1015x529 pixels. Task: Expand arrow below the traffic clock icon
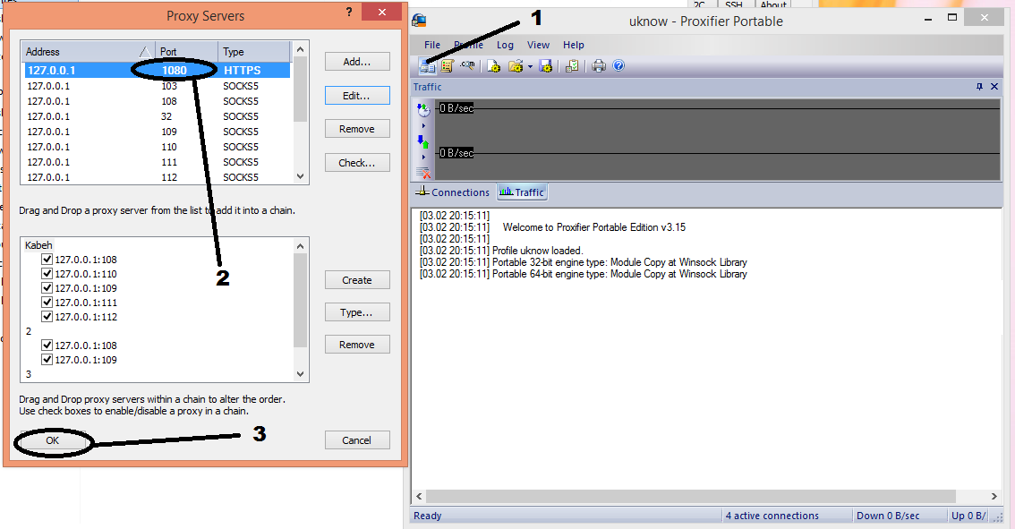pos(423,125)
